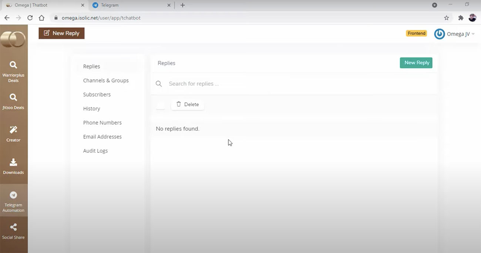Open a new browser tab
This screenshot has height=253, width=481.
(182, 5)
